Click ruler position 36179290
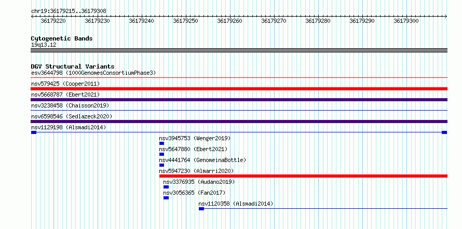The image size is (462, 229). point(362,21)
